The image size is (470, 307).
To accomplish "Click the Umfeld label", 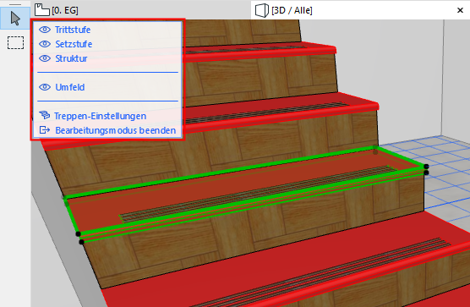I will pyautogui.click(x=70, y=87).
